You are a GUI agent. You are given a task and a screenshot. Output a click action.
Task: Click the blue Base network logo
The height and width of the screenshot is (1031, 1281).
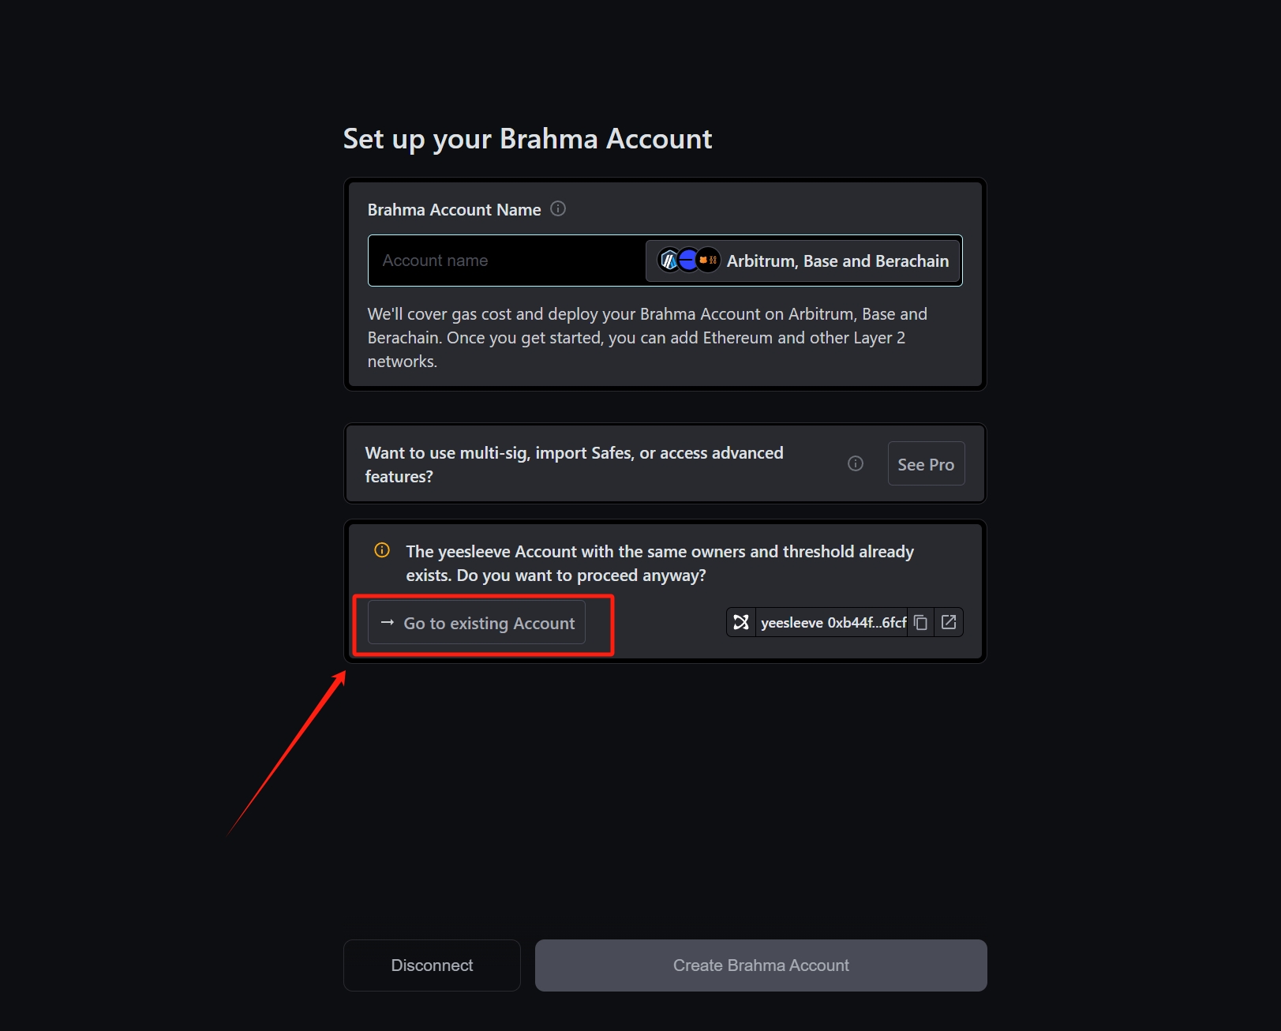coord(688,260)
